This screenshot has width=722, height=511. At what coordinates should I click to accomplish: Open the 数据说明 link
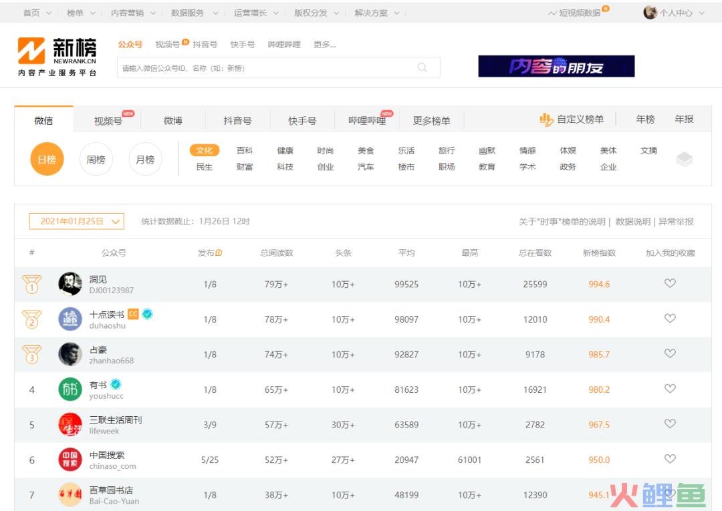click(632, 222)
